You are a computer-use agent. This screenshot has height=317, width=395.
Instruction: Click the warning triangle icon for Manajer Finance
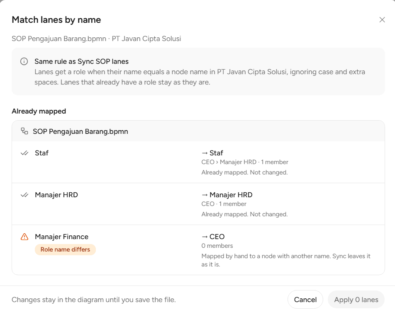(x=24, y=237)
